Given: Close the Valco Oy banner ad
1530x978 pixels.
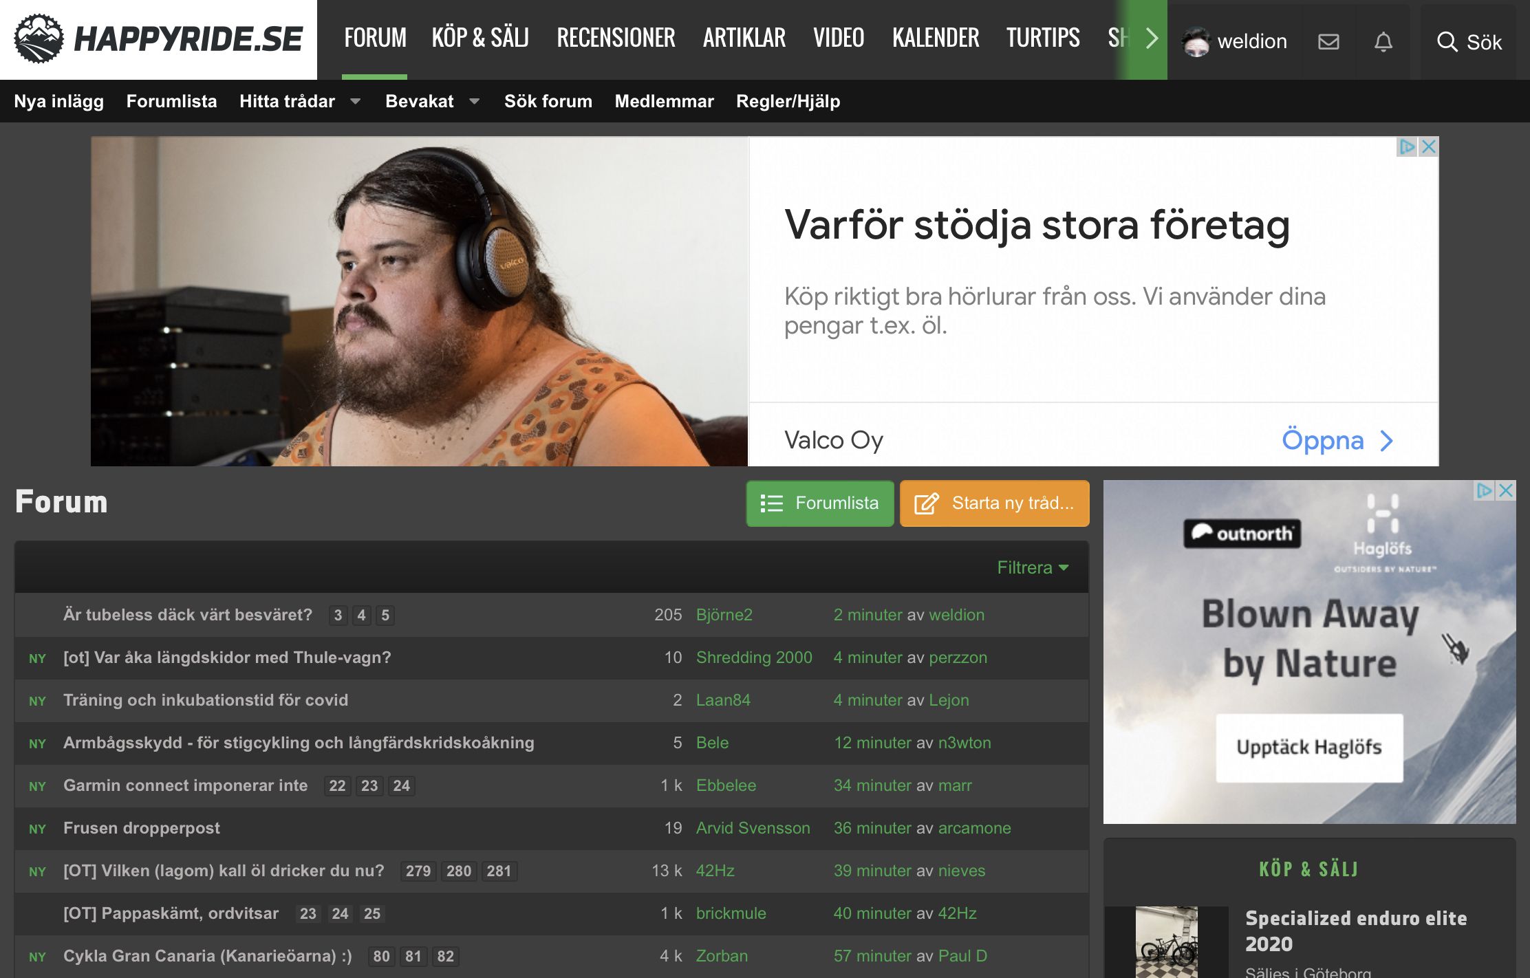Looking at the screenshot, I should tap(1429, 146).
